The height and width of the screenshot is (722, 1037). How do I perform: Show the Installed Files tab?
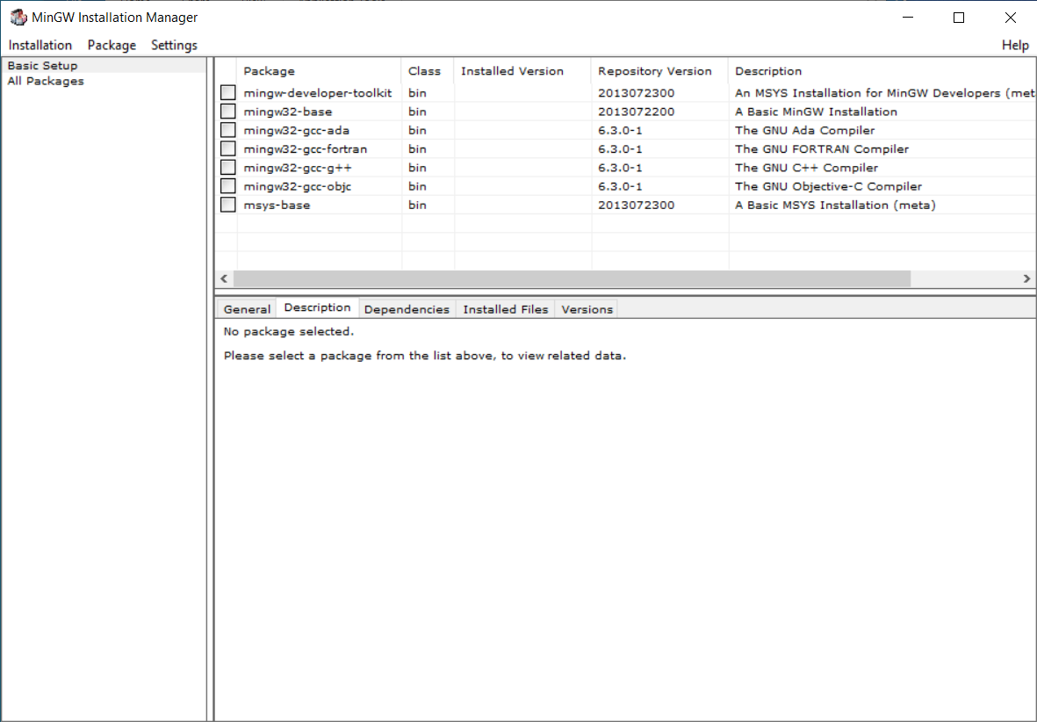click(x=505, y=309)
